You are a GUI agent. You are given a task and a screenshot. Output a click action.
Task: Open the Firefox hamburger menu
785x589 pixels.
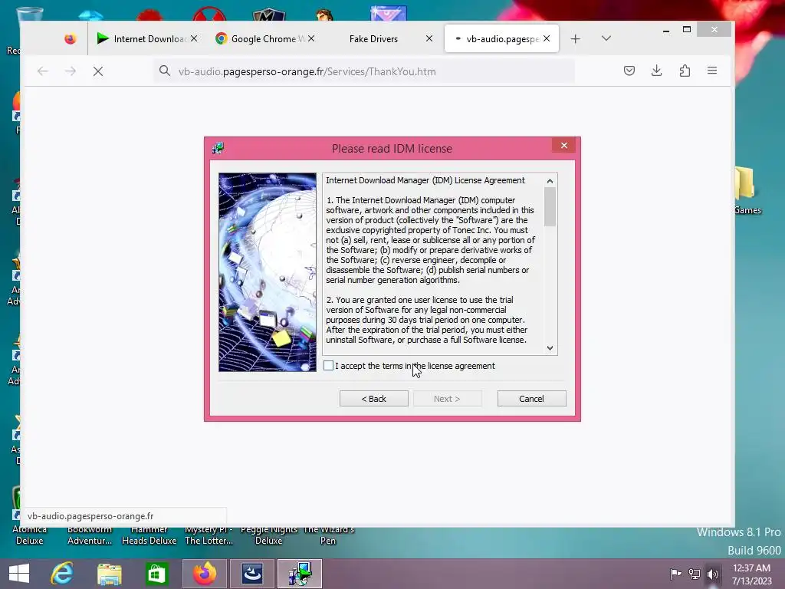pyautogui.click(x=712, y=71)
